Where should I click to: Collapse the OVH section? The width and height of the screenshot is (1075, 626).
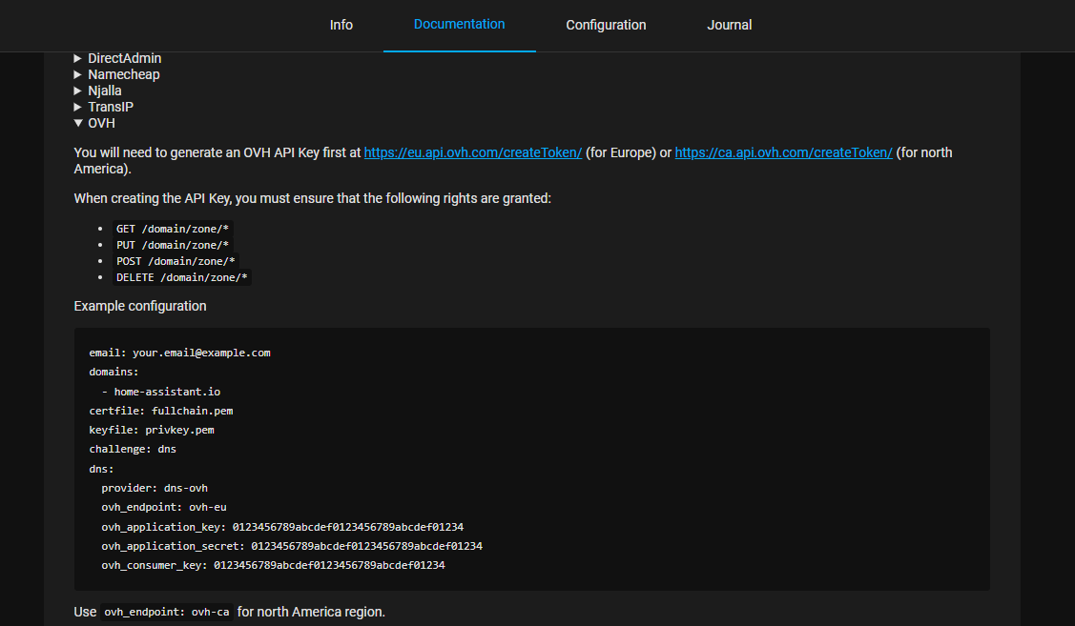[x=94, y=123]
